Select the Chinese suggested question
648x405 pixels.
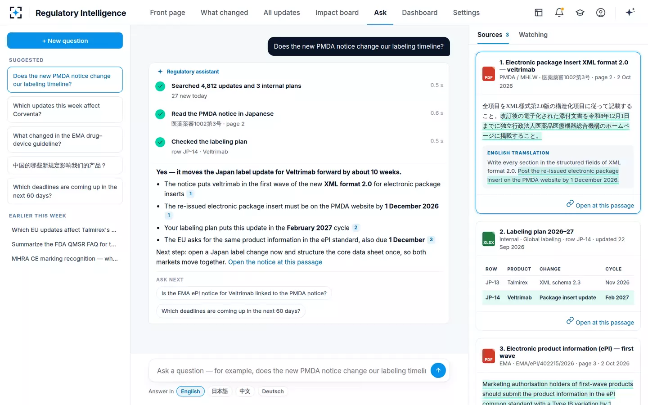point(65,165)
